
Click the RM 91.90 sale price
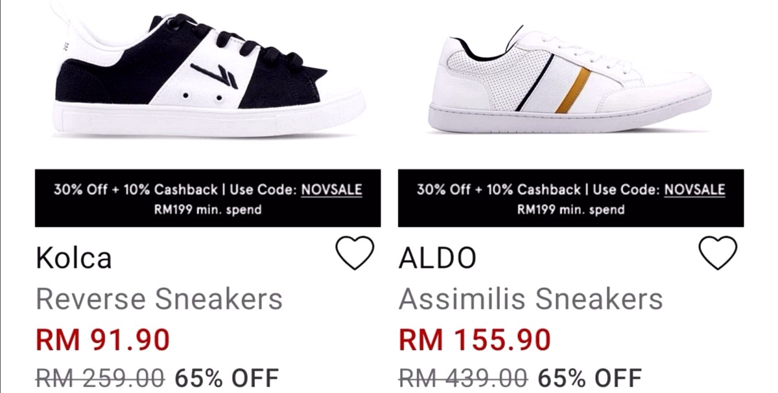pos(102,340)
